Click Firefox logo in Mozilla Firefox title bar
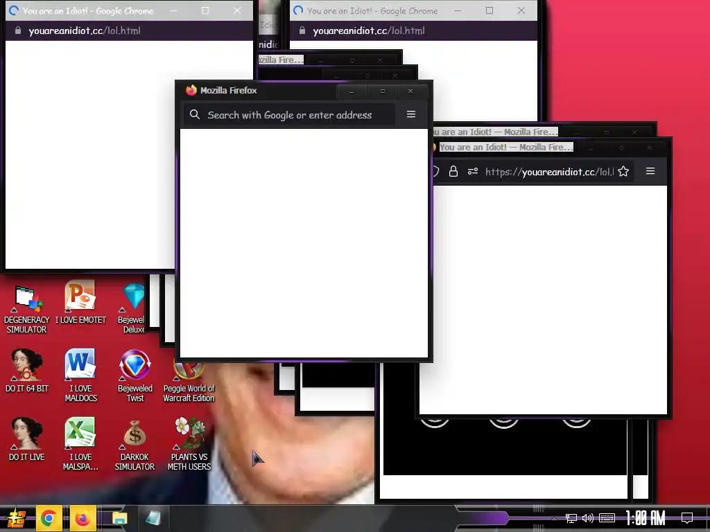The width and height of the screenshot is (710, 532). (191, 90)
